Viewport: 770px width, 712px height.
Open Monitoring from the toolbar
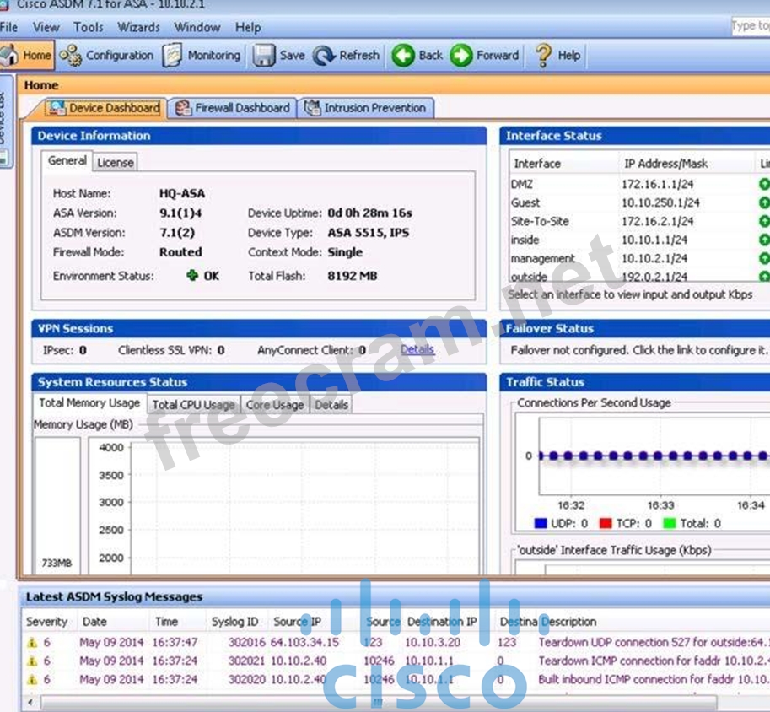click(x=173, y=56)
